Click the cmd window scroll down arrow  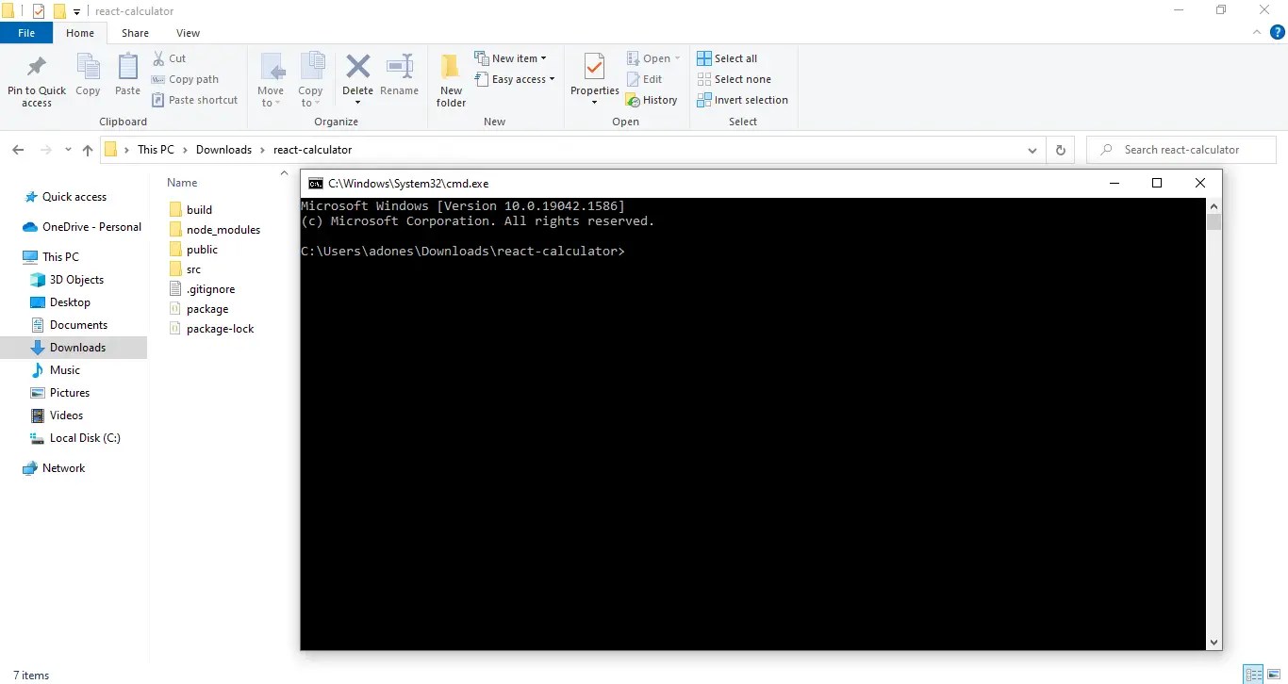(x=1214, y=642)
